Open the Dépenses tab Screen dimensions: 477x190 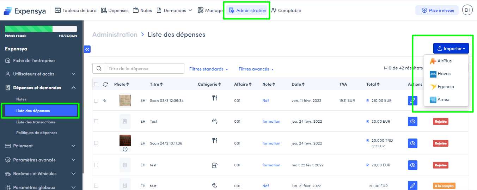115,10
